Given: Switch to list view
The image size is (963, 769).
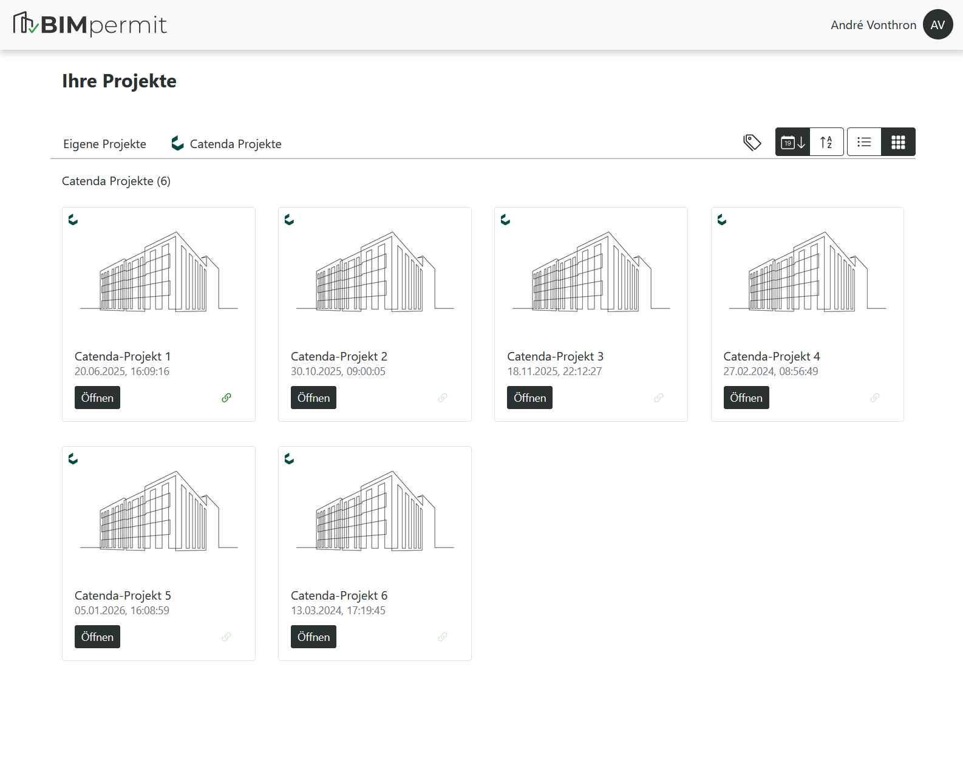Looking at the screenshot, I should point(864,142).
